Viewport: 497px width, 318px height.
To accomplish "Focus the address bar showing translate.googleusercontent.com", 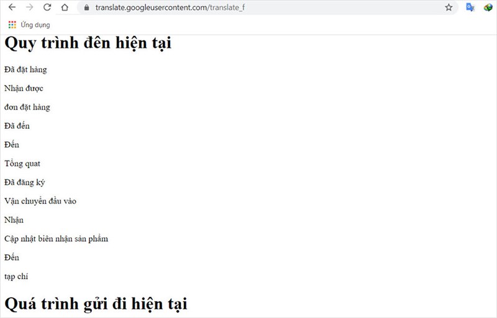I will 267,7.
